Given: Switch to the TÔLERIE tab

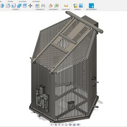Looking at the screenshot, I should 10,2.
